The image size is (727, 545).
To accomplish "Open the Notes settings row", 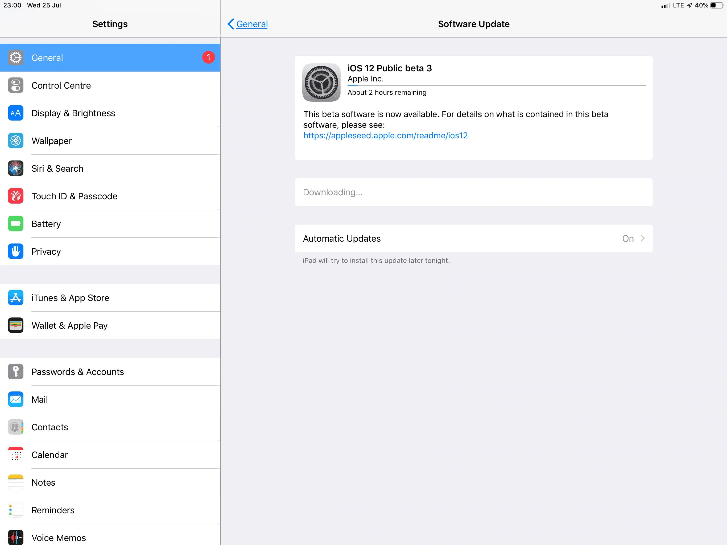I will click(x=110, y=482).
